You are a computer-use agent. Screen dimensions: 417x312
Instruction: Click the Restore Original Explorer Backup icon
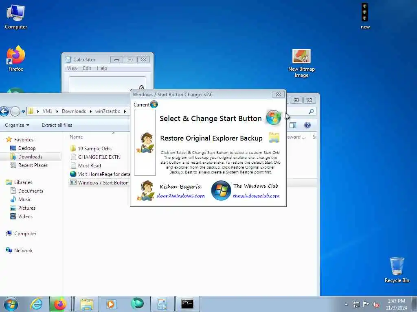274,138
